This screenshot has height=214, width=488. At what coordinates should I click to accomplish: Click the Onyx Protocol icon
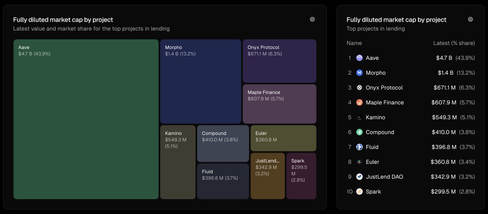(x=359, y=88)
